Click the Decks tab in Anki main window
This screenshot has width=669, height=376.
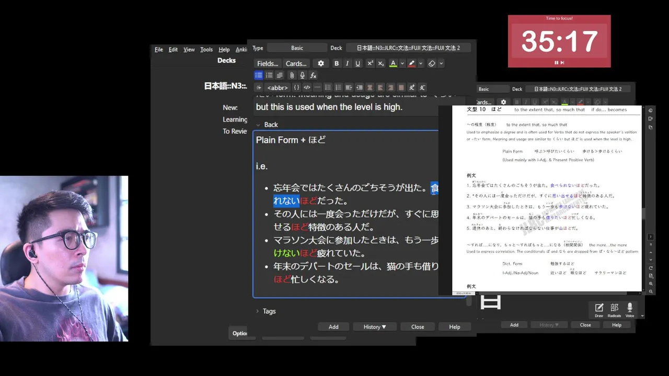(x=226, y=61)
